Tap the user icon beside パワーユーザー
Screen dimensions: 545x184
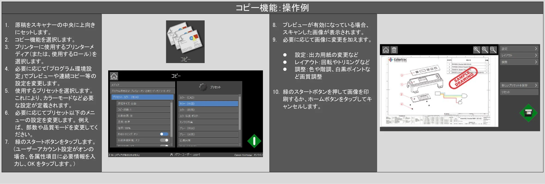pyautogui.click(x=171, y=155)
